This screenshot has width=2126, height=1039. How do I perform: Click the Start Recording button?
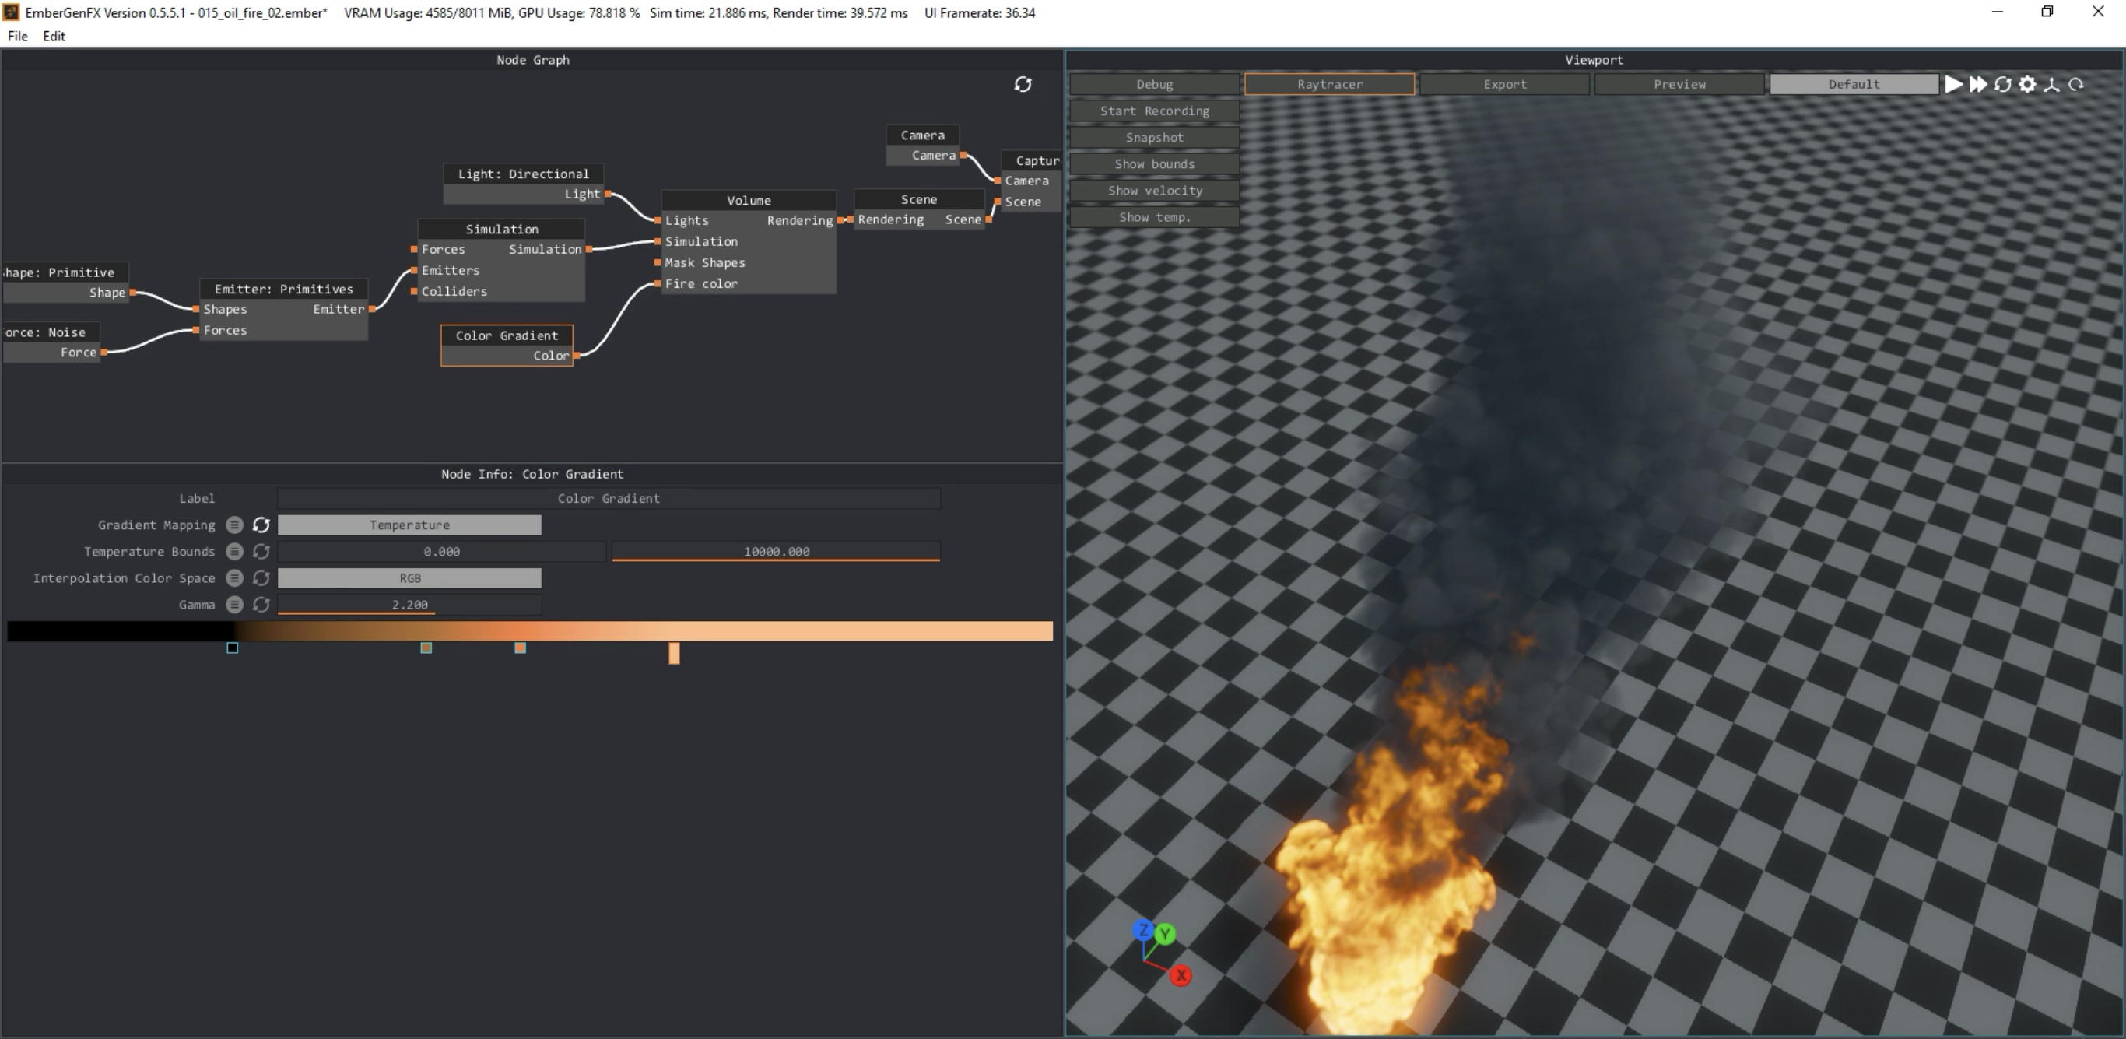tap(1154, 111)
